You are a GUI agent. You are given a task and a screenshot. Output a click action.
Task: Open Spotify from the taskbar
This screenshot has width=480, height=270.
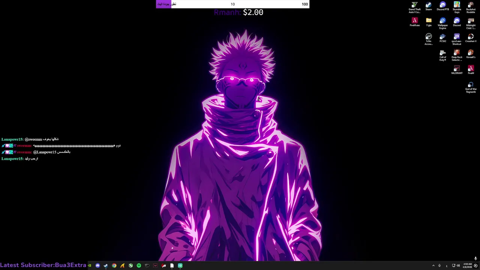tap(139, 265)
